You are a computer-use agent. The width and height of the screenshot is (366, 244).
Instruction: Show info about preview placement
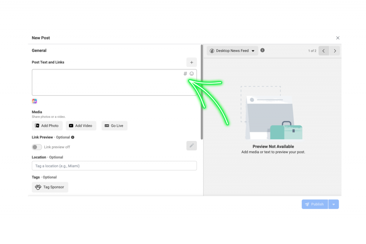[262, 50]
